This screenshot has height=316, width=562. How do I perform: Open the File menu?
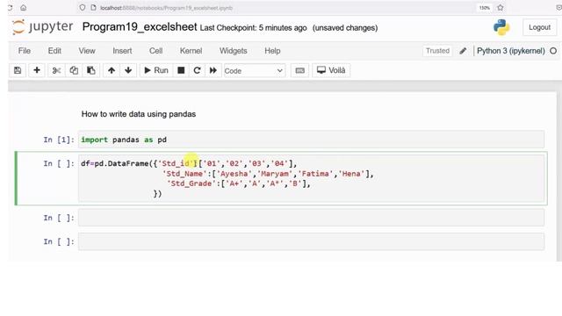click(25, 51)
